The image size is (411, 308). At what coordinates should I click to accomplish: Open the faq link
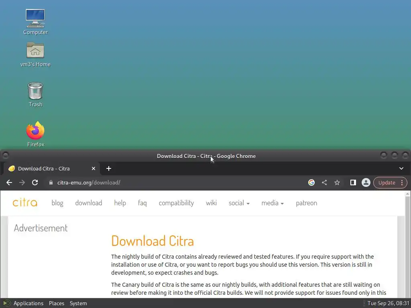[x=142, y=203]
